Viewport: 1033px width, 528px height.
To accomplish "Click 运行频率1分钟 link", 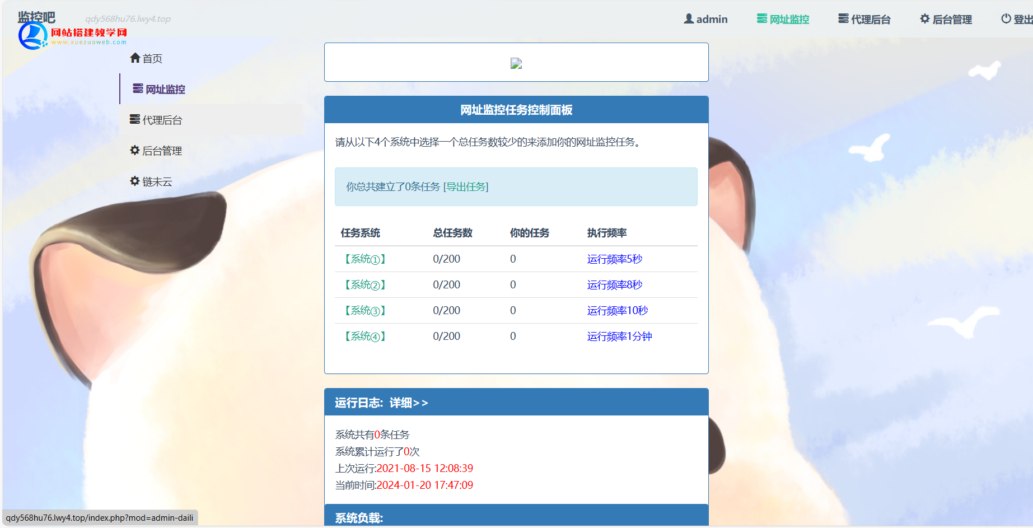I will pyautogui.click(x=619, y=337).
